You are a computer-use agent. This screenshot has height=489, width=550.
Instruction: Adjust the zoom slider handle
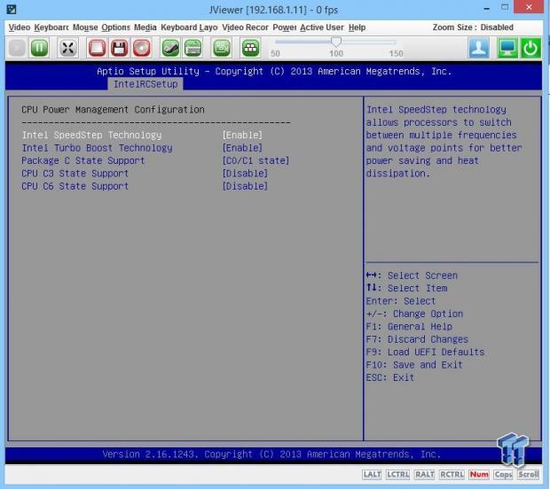[x=336, y=42]
